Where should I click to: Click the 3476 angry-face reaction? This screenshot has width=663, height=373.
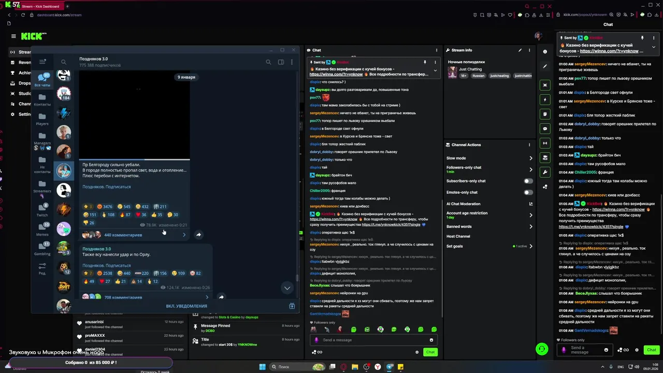pyautogui.click(x=105, y=207)
